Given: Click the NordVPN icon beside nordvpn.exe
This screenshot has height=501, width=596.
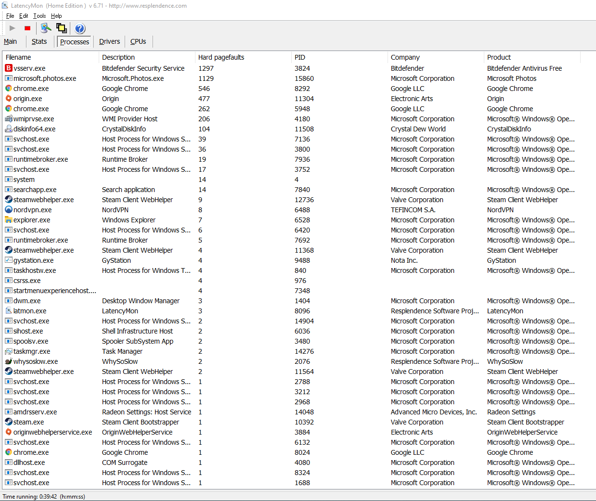Looking at the screenshot, I should click(9, 210).
